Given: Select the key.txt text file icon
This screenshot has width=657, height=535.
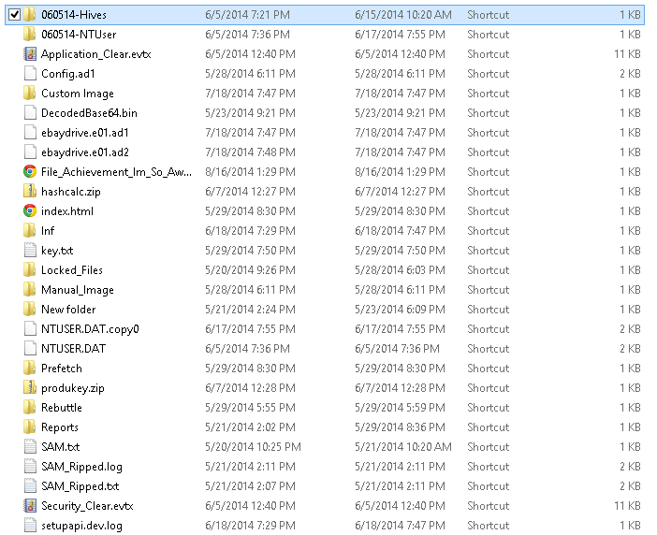Looking at the screenshot, I should 30,251.
